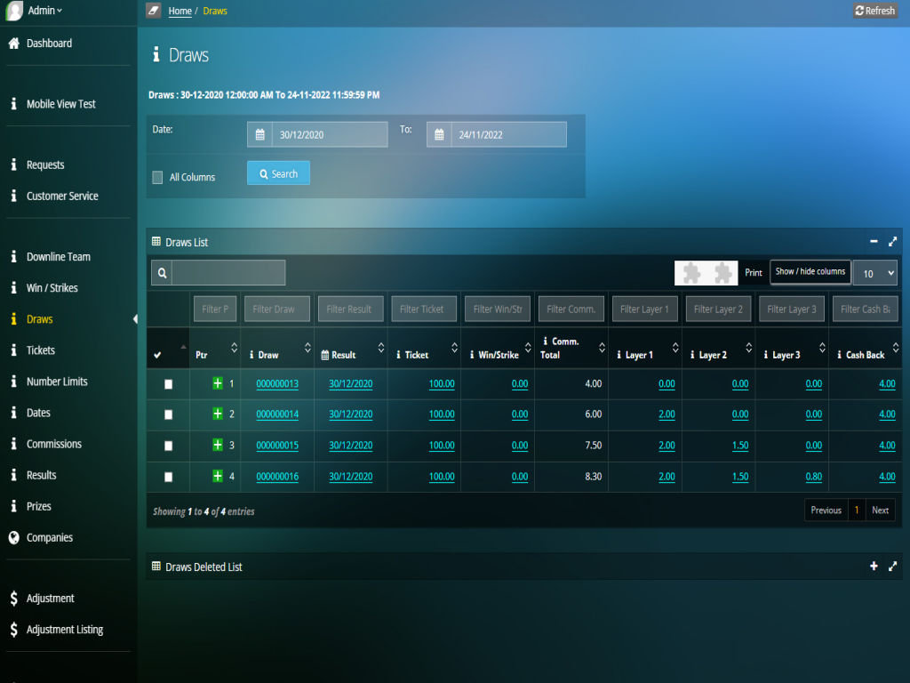
Task: Fullscreen the Draws List panel
Action: [892, 242]
